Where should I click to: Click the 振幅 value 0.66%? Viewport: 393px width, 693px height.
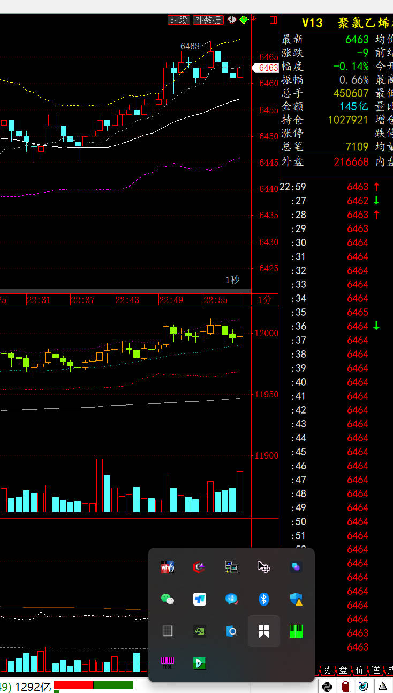click(354, 79)
